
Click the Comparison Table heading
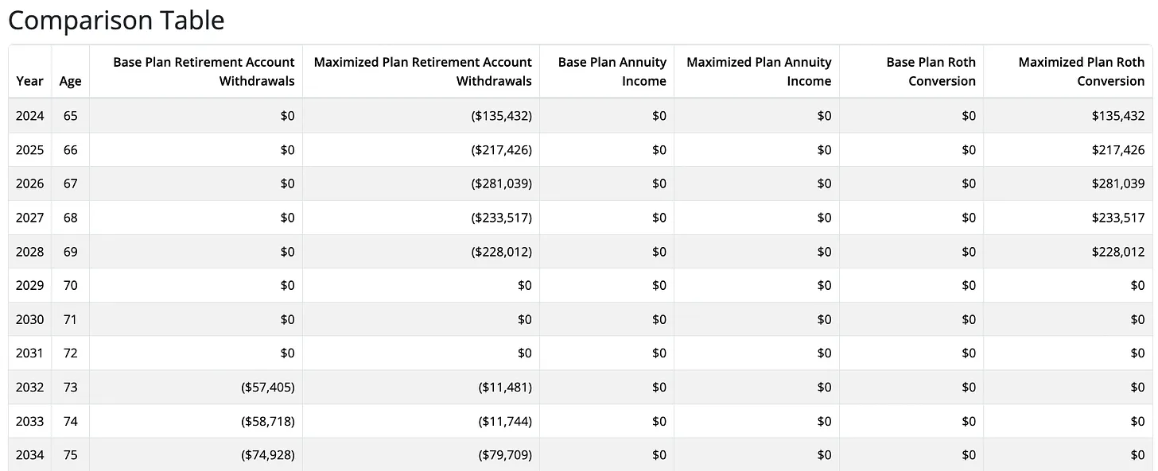[x=116, y=20]
